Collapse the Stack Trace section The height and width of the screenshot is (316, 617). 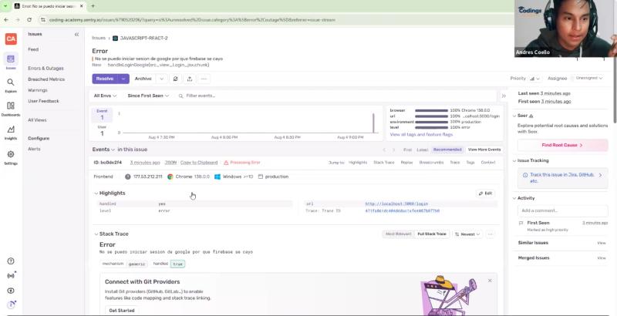96,234
